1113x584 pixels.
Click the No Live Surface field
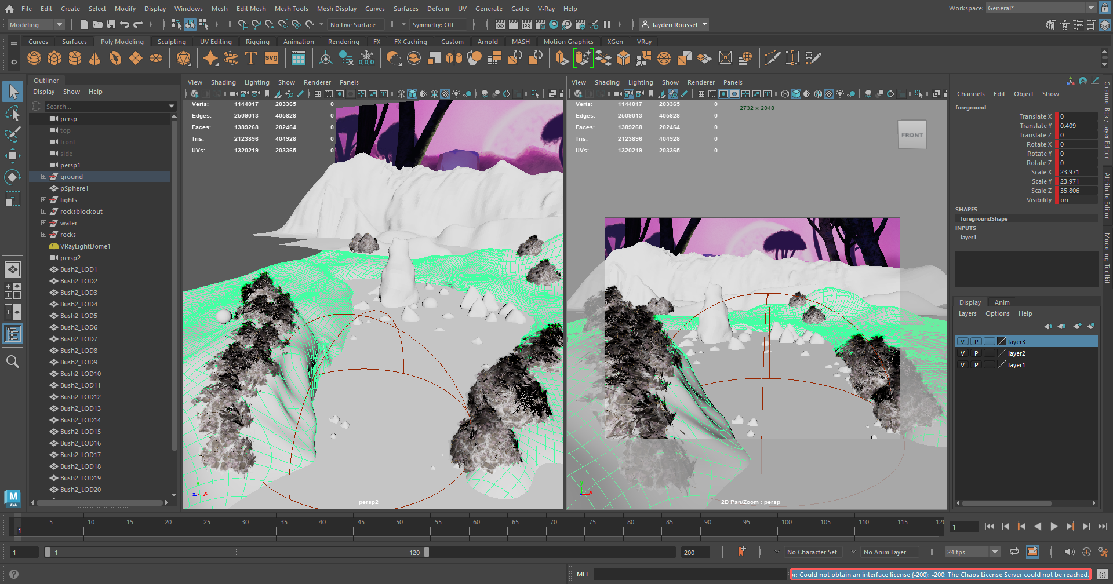tap(356, 24)
